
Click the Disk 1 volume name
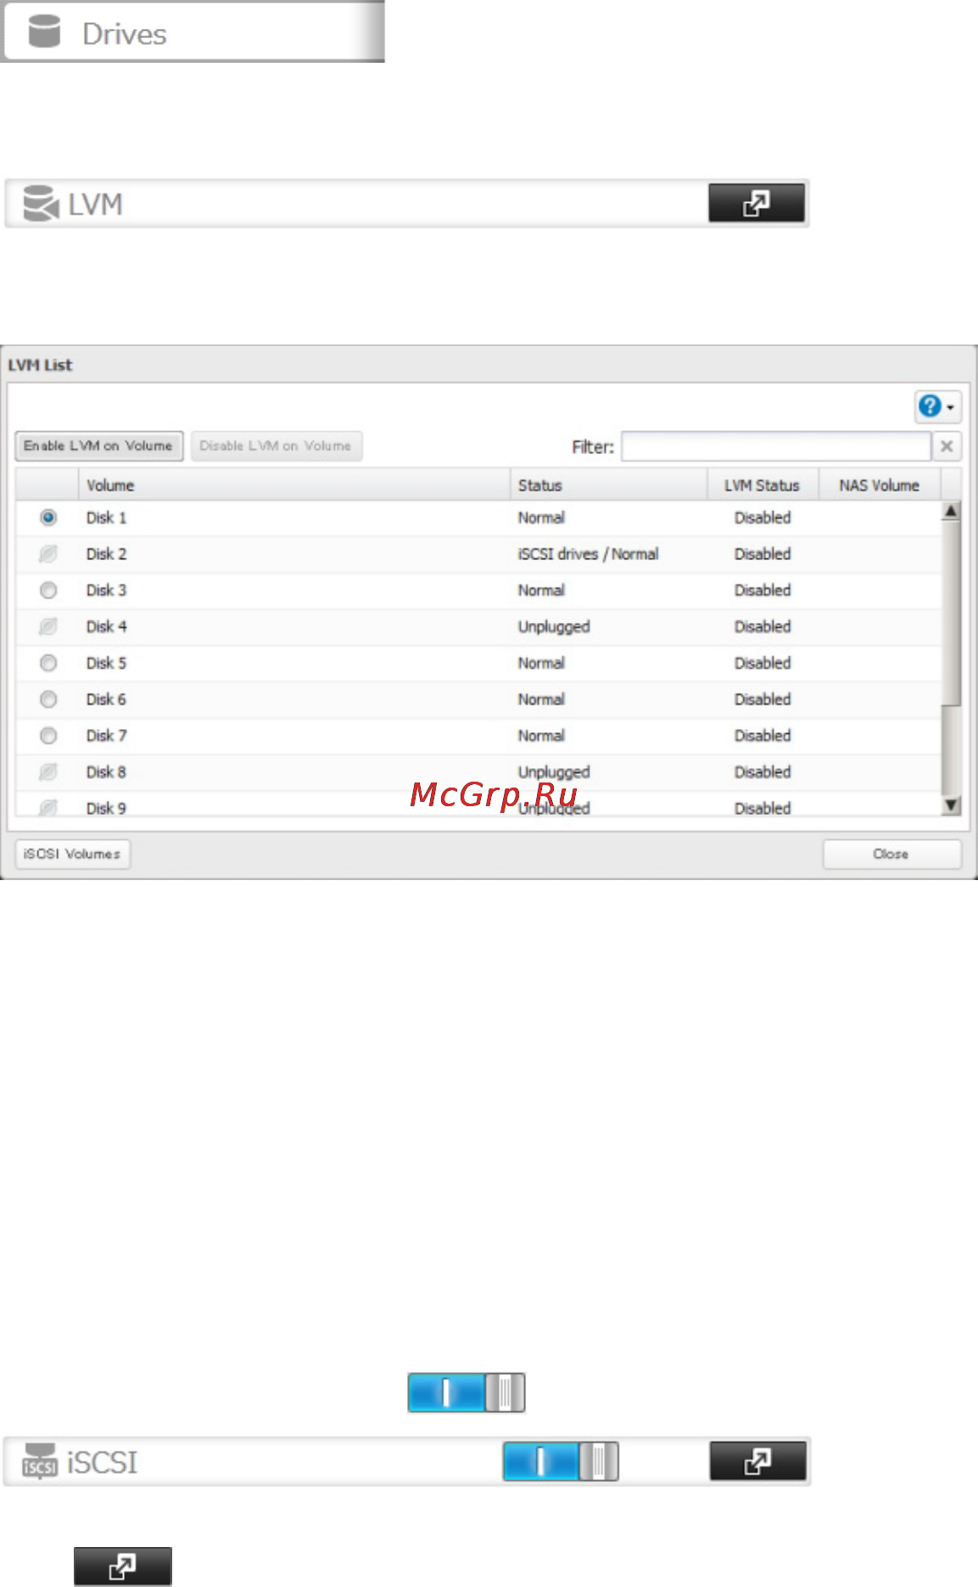pos(106,518)
